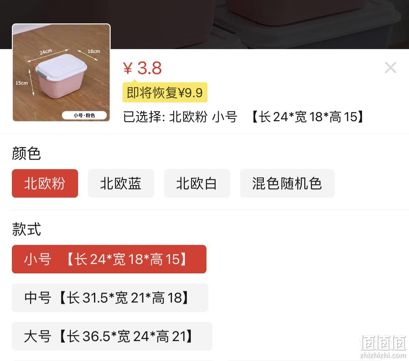Tap the 已选择 selection summary text

(x=244, y=117)
